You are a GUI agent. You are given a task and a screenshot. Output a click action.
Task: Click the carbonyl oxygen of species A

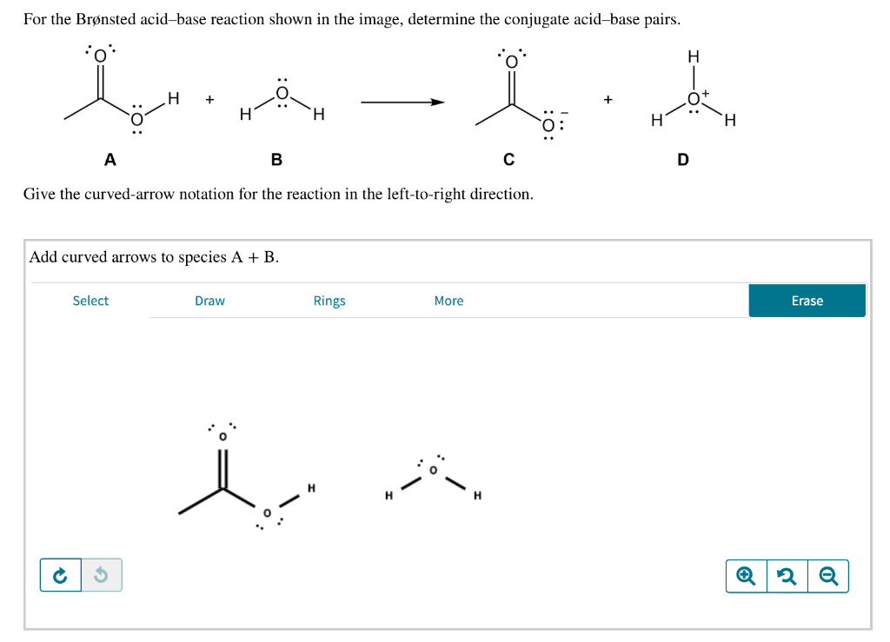(x=222, y=437)
